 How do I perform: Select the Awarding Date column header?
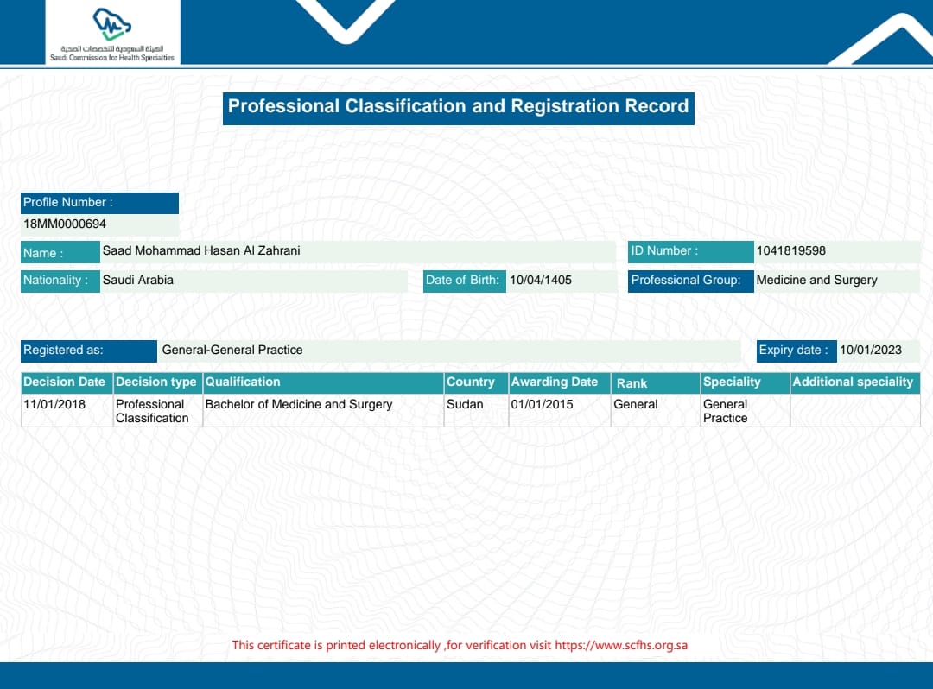tap(555, 382)
